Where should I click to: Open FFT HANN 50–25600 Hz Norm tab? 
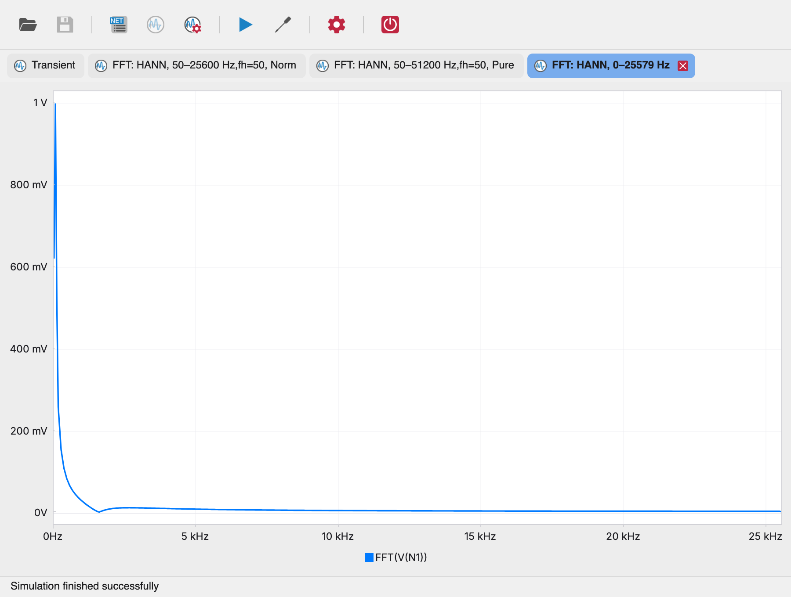[196, 65]
